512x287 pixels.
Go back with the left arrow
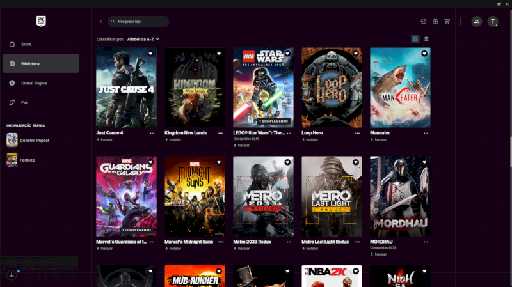tap(100, 21)
